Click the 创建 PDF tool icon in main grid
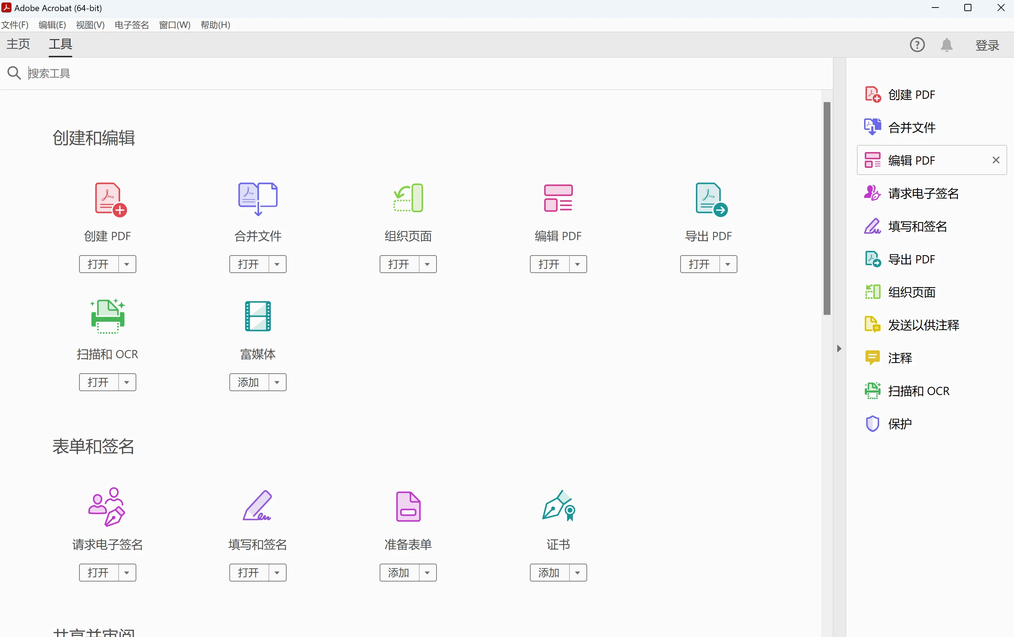 (x=111, y=199)
